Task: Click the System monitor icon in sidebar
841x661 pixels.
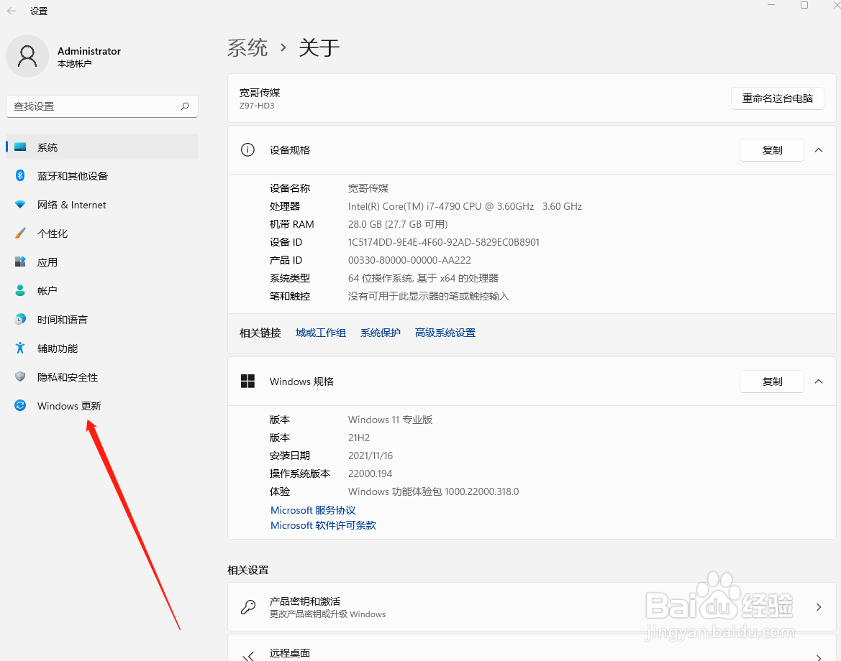Action: 20,147
